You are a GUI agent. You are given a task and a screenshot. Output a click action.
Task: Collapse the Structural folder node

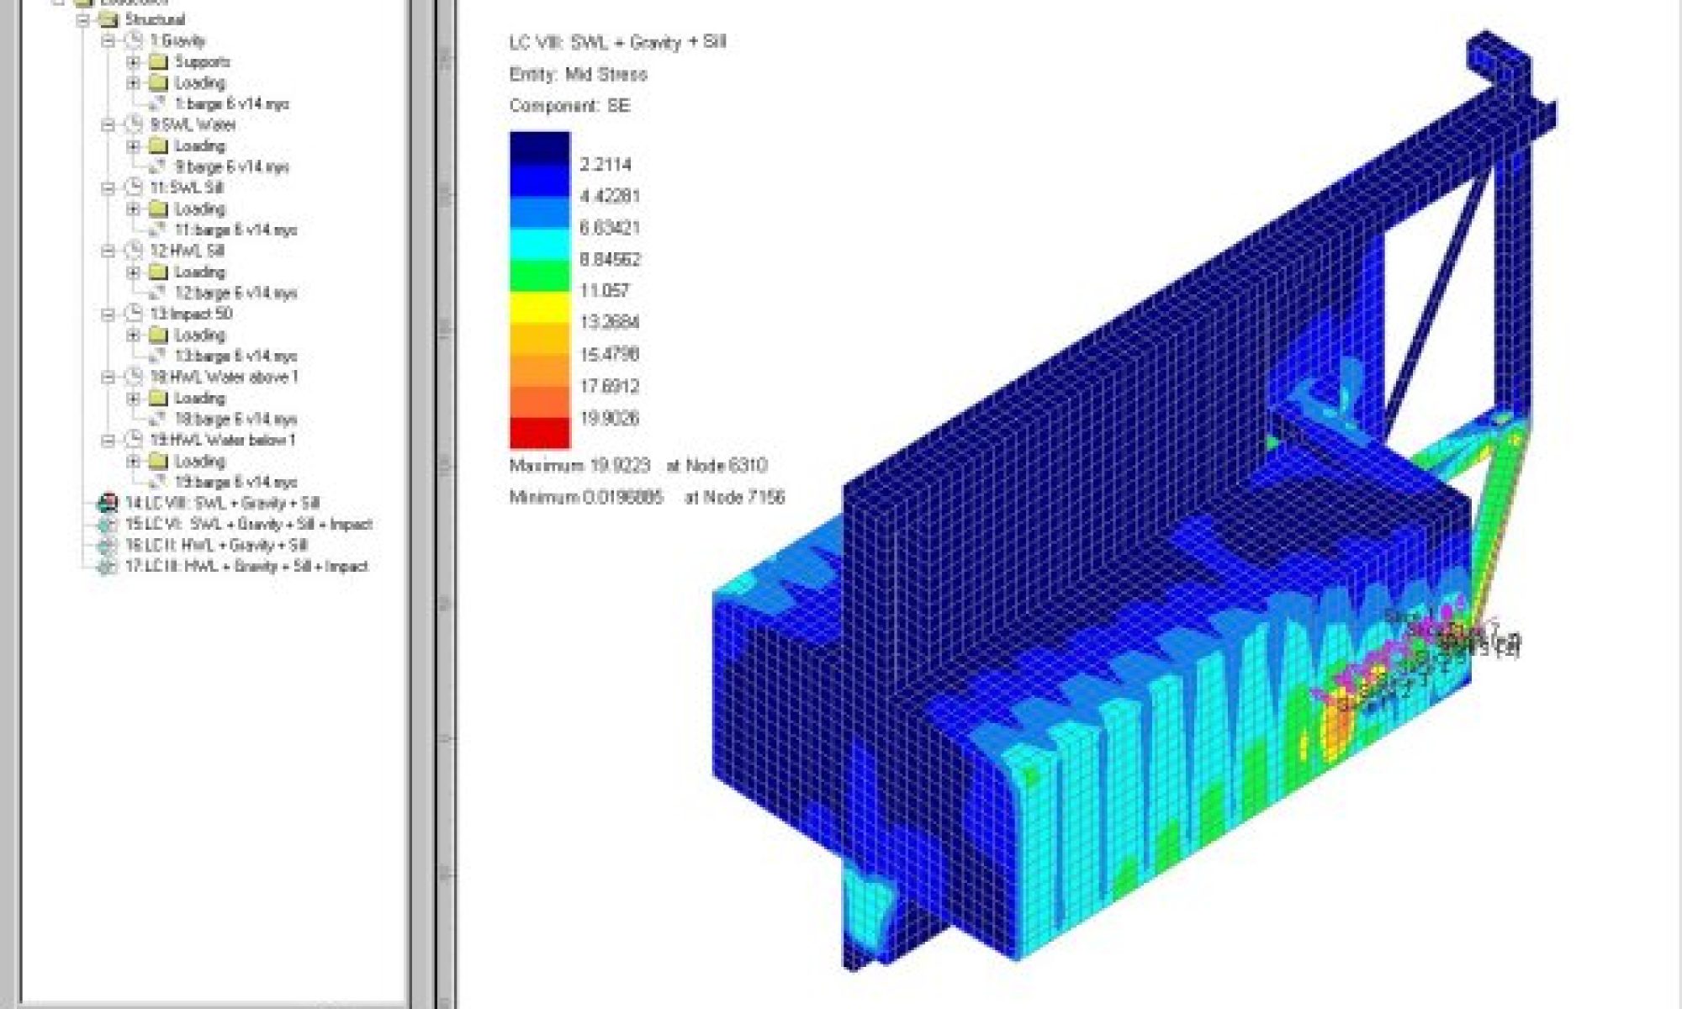[82, 19]
